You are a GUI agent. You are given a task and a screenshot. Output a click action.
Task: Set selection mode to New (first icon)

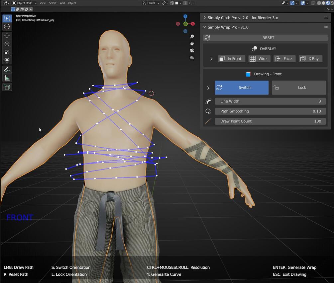click(13, 9)
